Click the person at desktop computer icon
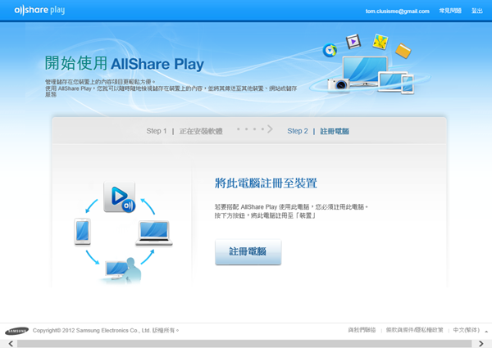Viewport: 492px width, 348px height. [122, 271]
